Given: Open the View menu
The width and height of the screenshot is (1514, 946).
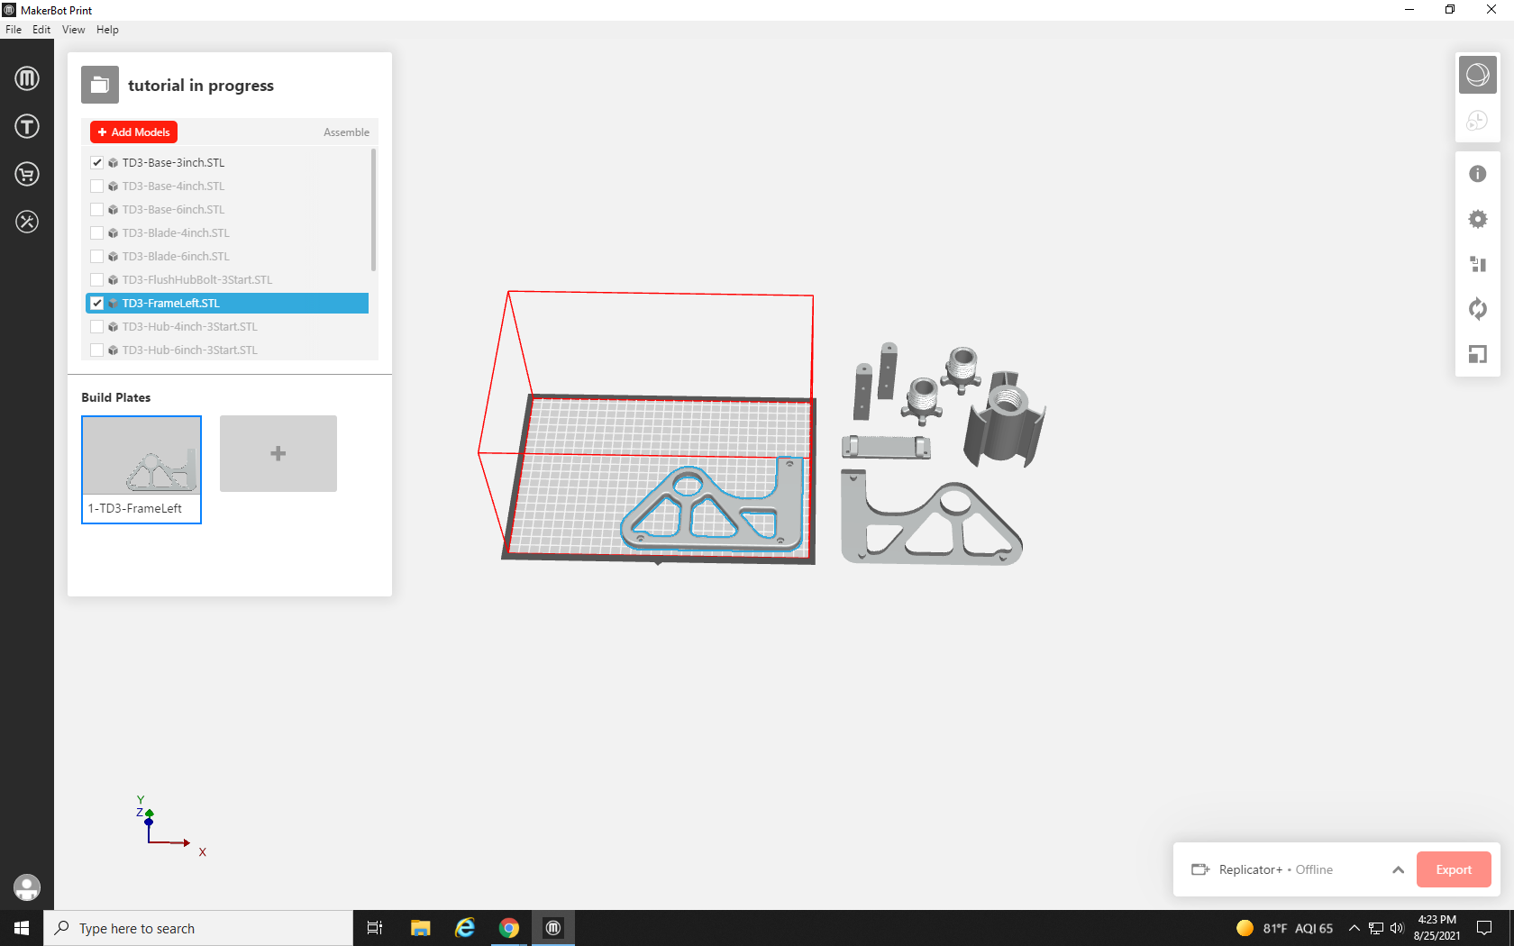Looking at the screenshot, I should click(74, 30).
